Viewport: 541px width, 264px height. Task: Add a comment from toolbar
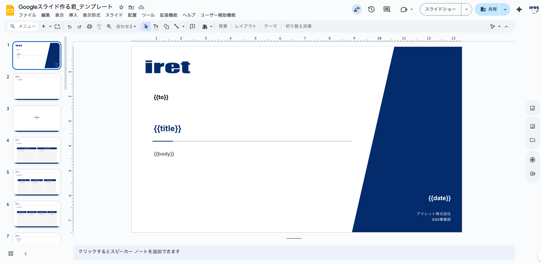coord(192,26)
